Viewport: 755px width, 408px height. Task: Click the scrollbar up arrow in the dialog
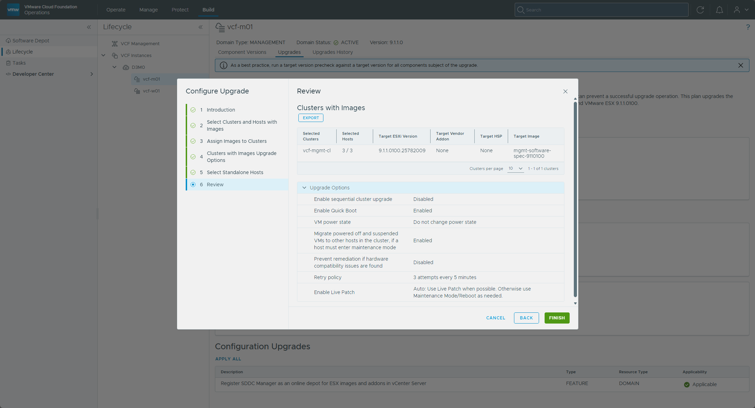pyautogui.click(x=575, y=99)
